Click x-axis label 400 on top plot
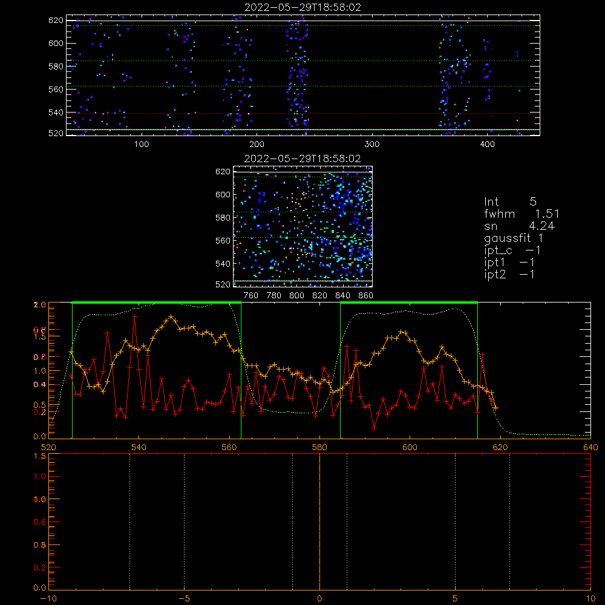Image resolution: width=605 pixels, height=605 pixels. pos(487,145)
